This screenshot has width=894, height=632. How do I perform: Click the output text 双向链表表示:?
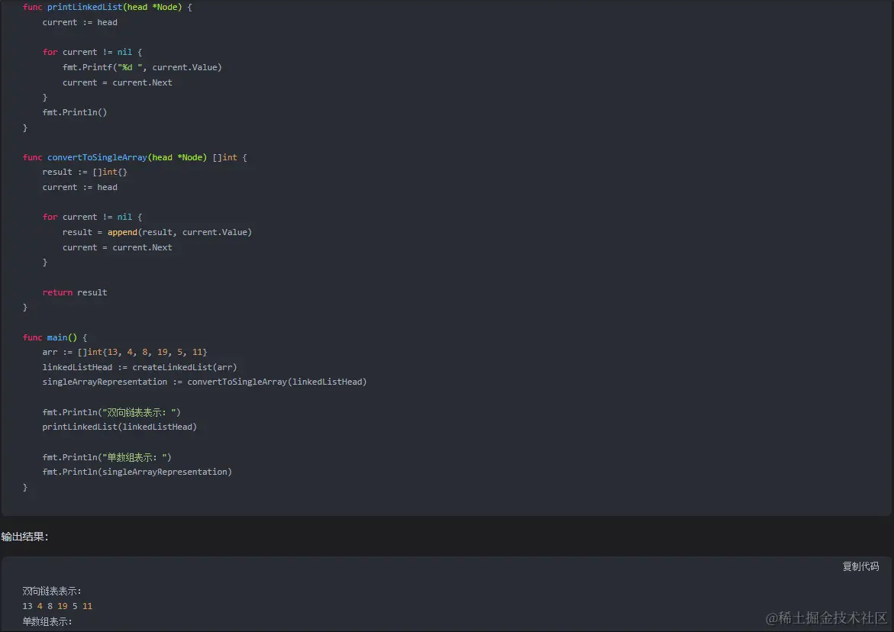(52, 591)
